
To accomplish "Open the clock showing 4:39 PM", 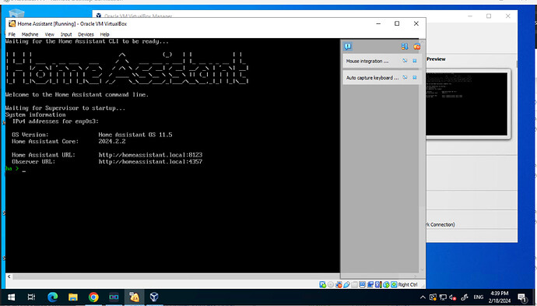I will click(500, 297).
